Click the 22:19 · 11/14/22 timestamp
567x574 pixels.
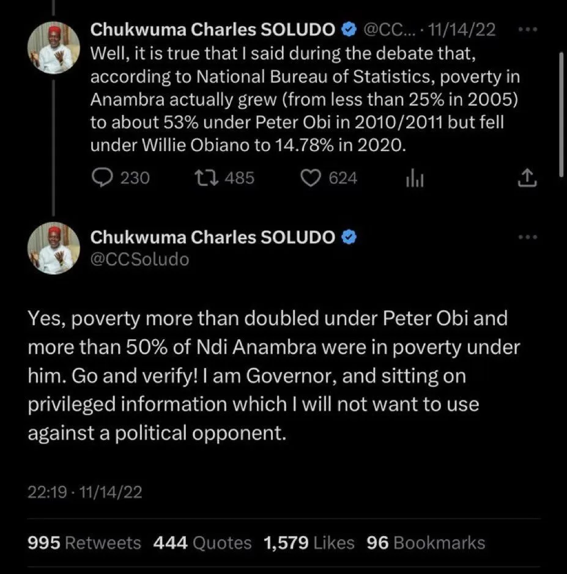85,493
